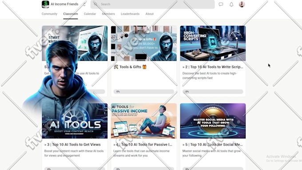
Task: Click the search magnifier icon
Action: click(95, 4)
